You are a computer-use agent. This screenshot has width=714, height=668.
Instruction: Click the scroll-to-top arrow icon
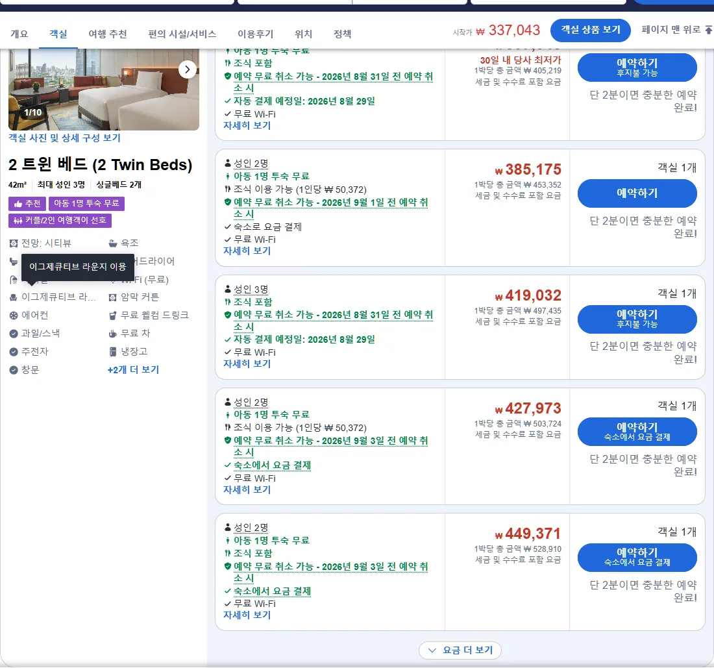pyautogui.click(x=708, y=30)
